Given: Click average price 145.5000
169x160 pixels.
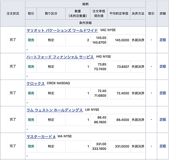Looking at the screenshot, I should 122,40.
